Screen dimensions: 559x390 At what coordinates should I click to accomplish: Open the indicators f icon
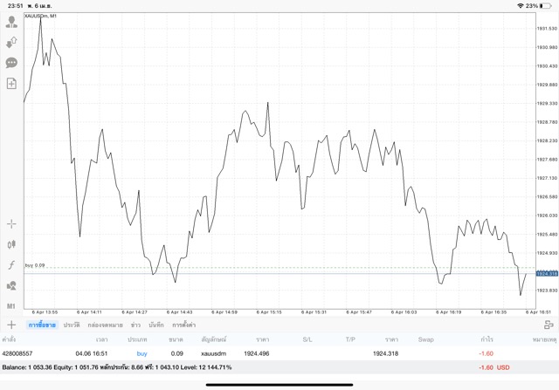pos(11,265)
